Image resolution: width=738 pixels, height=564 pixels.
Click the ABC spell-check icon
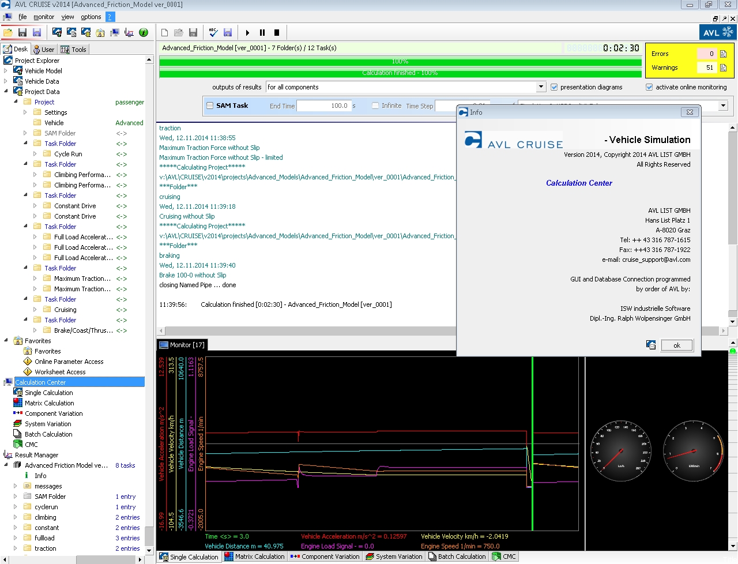pos(213,32)
